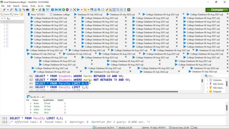Open the Query menu
The height and width of the screenshot is (129, 229).
25,6
